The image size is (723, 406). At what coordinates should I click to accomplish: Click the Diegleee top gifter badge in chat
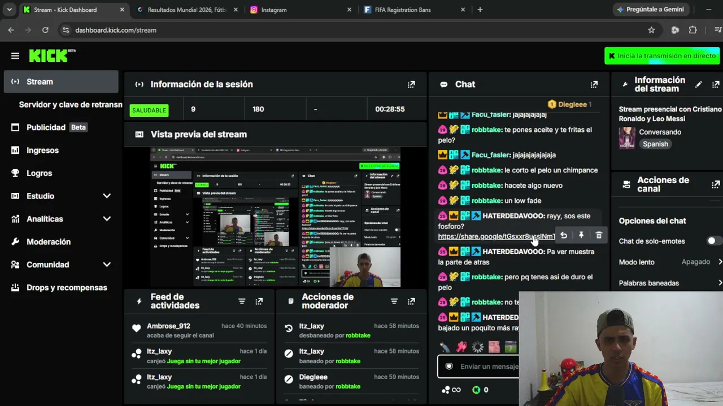tap(569, 104)
